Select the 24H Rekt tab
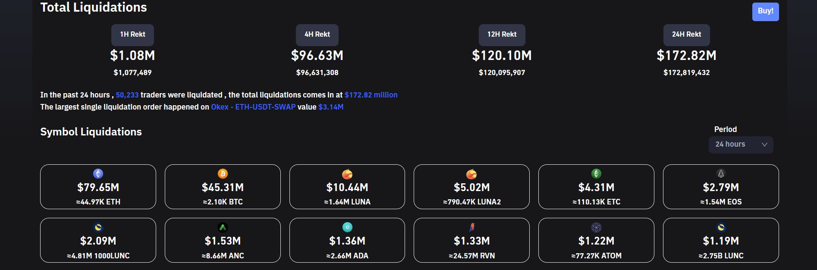The image size is (817, 270). click(686, 35)
